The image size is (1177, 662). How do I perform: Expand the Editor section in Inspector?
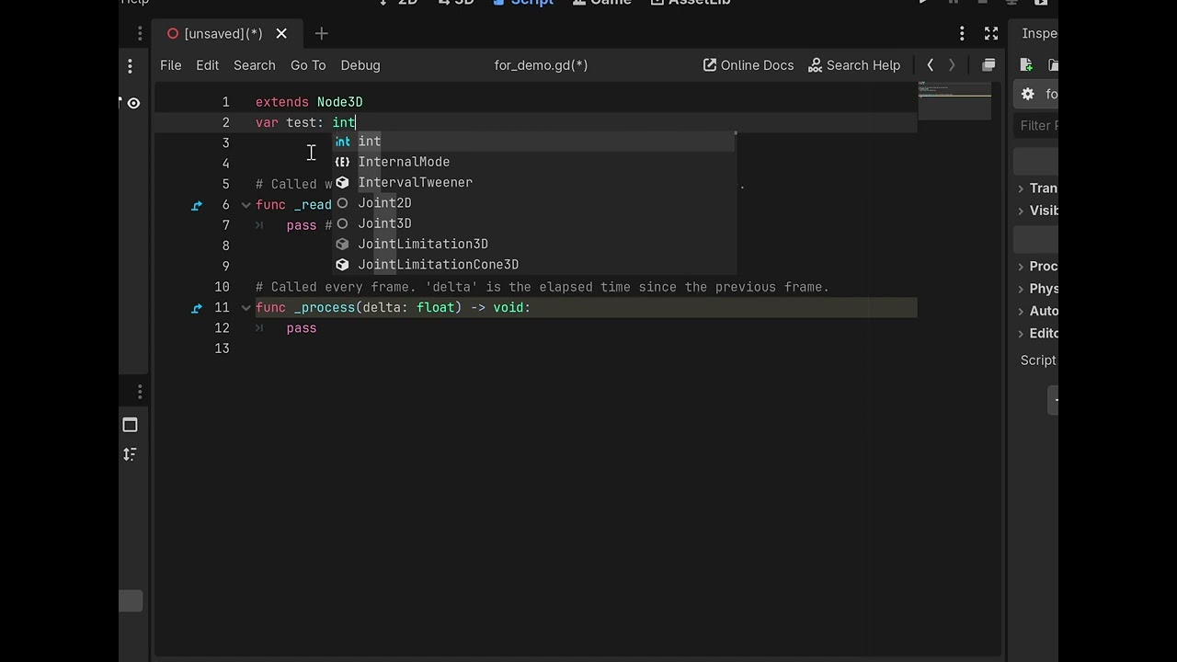coord(1039,334)
